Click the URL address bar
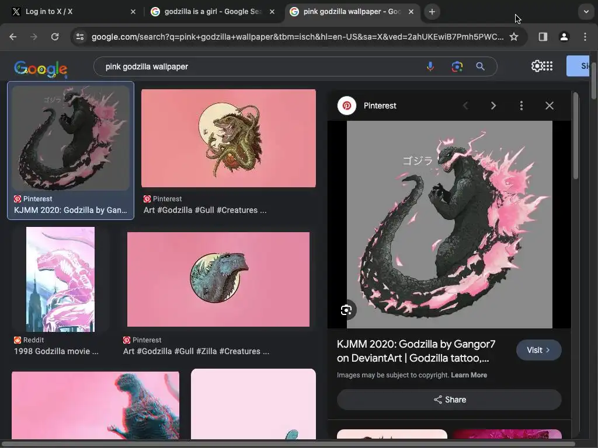Viewport: 598px width, 448px height. pyautogui.click(x=297, y=37)
